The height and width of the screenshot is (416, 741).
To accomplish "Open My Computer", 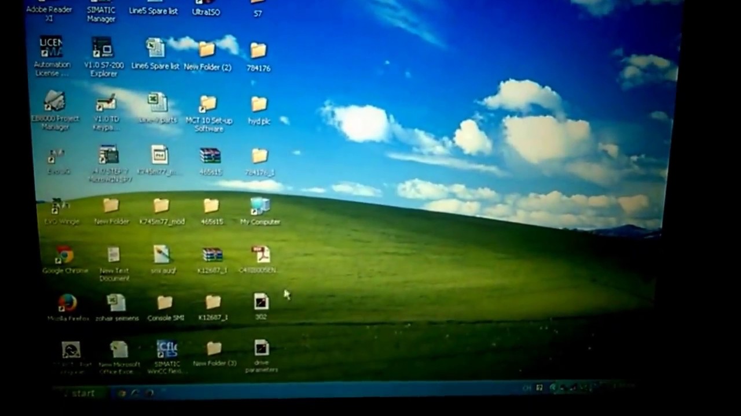I will tap(260, 211).
